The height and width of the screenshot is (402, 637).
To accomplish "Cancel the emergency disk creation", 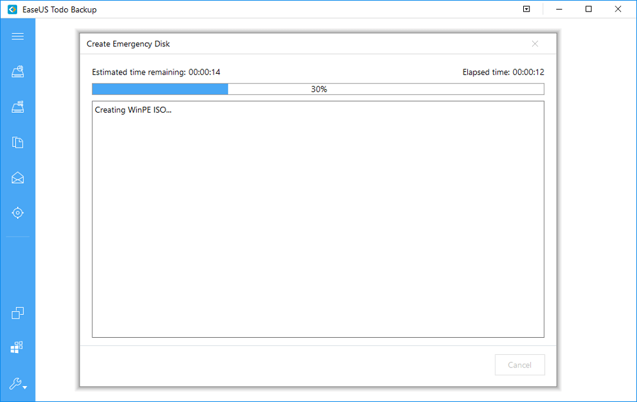I will [519, 365].
